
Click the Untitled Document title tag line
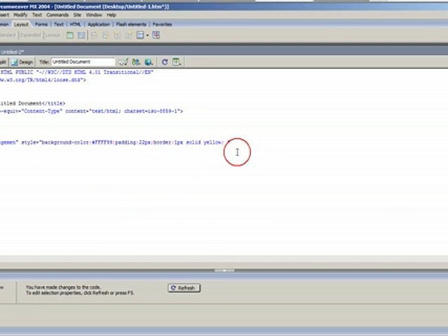[x=33, y=103]
